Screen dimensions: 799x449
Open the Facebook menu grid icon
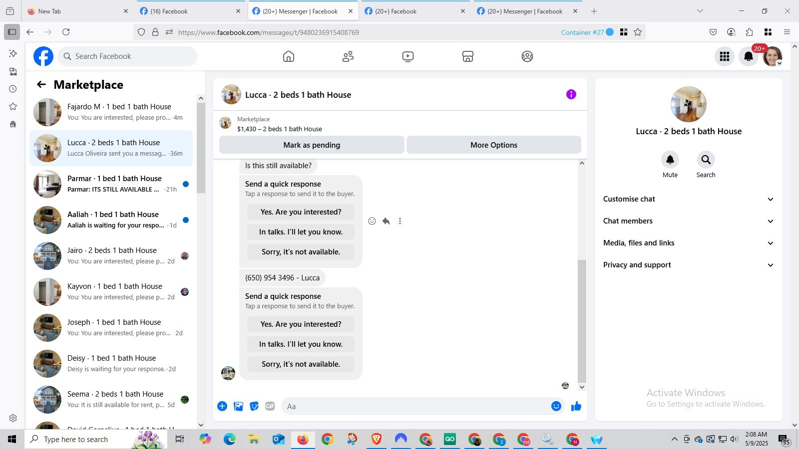click(x=725, y=56)
